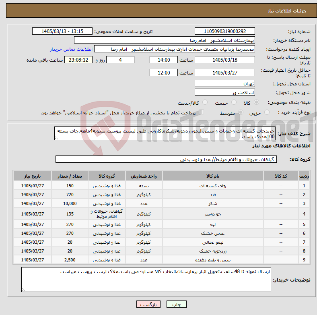Click the توضیحات خریدار notes box
This screenshot has width=317, height=315.
tap(146, 280)
